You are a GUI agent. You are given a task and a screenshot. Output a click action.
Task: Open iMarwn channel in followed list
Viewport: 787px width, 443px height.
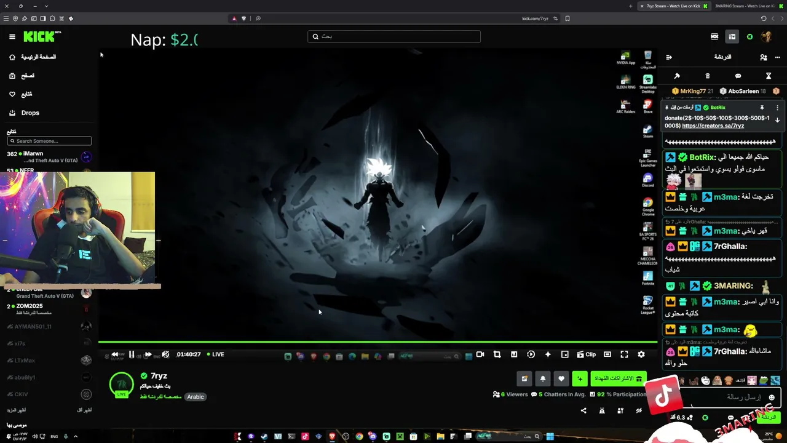(x=49, y=157)
